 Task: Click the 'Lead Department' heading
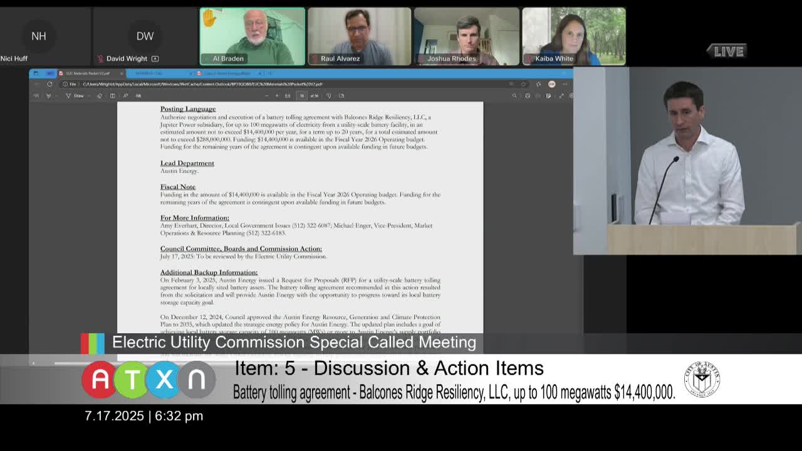click(187, 163)
